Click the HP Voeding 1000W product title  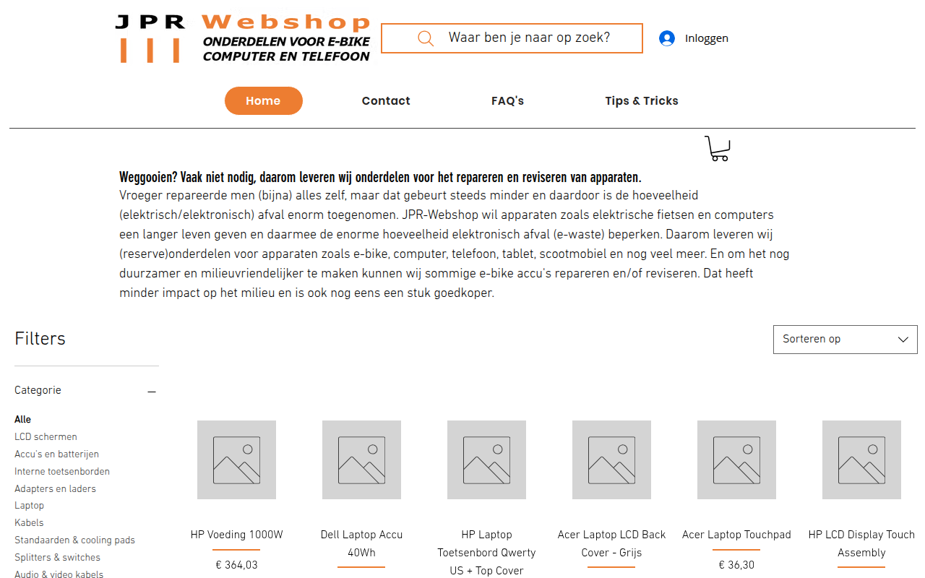236,535
